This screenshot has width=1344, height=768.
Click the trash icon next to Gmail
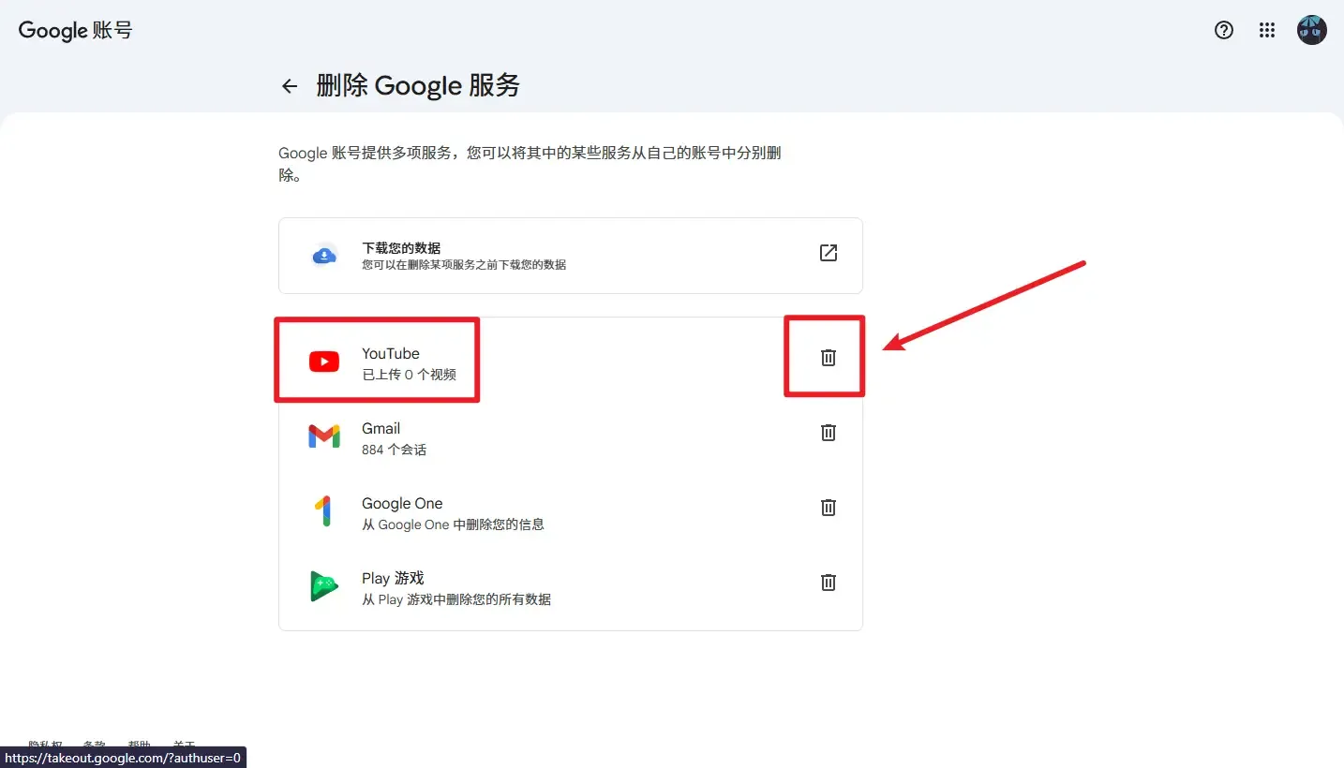pos(828,432)
